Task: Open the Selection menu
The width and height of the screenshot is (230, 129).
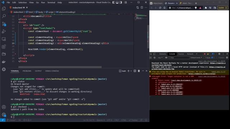Action: (x=22, y=3)
